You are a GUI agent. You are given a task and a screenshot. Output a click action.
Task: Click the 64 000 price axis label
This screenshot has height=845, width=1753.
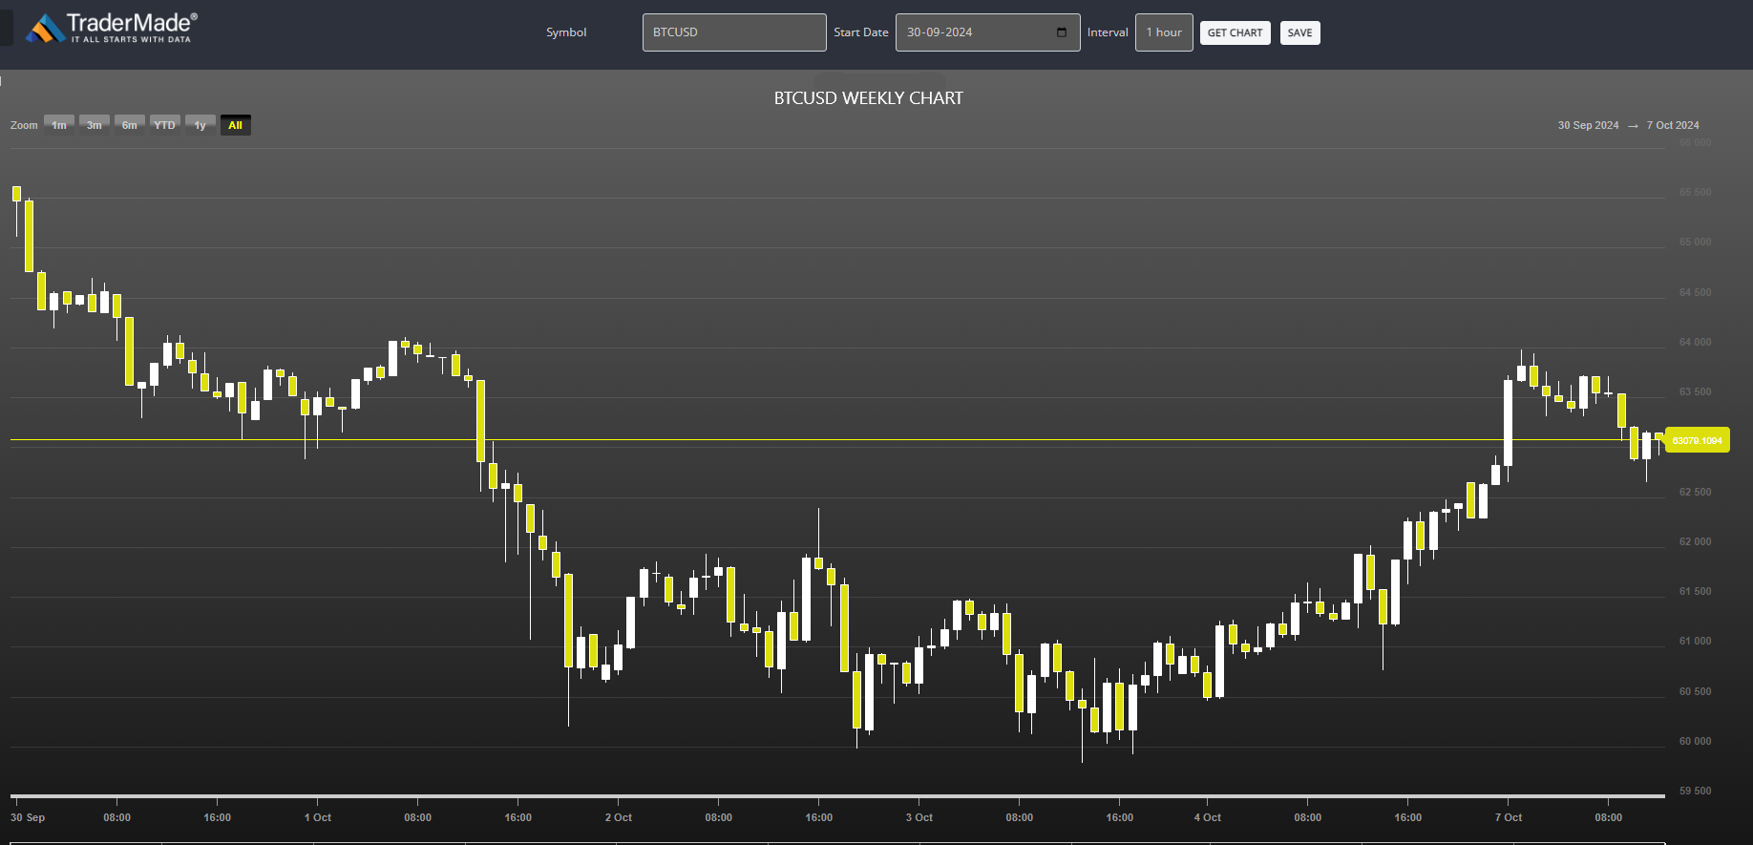tap(1695, 342)
